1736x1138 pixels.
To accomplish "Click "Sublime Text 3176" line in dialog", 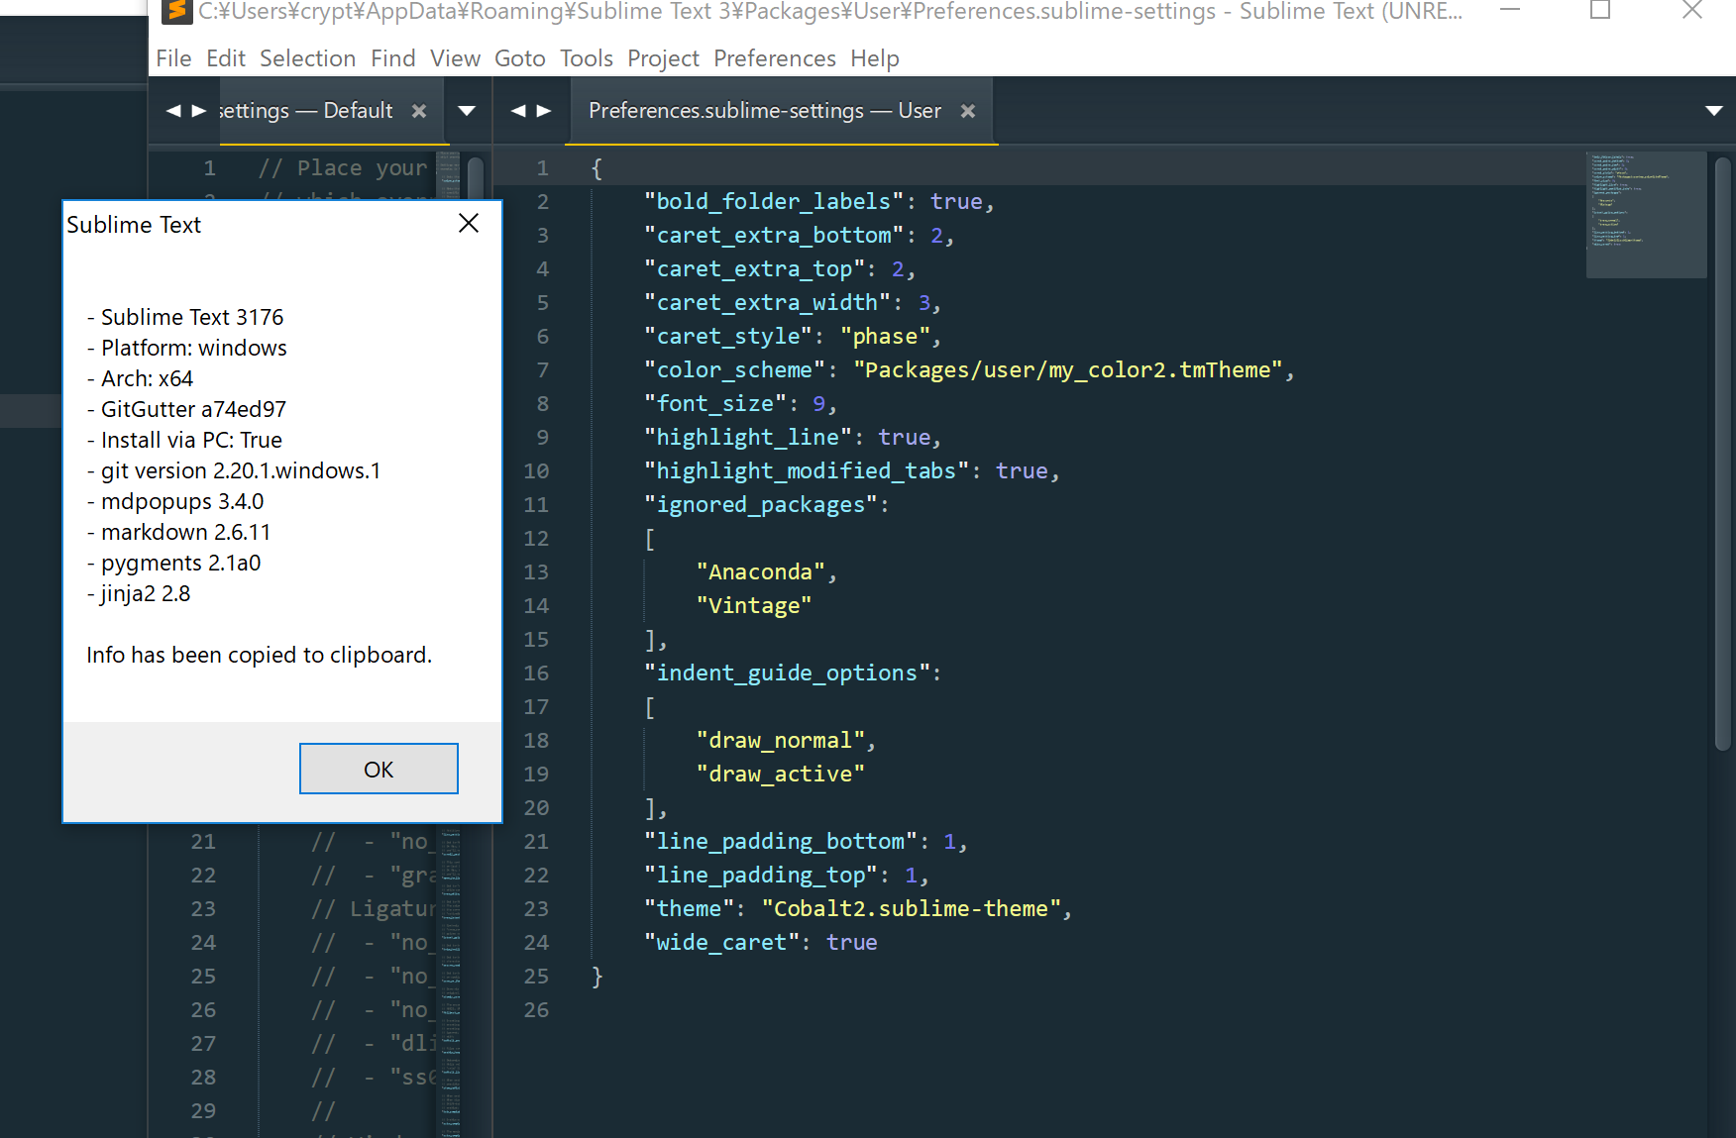I will (185, 317).
